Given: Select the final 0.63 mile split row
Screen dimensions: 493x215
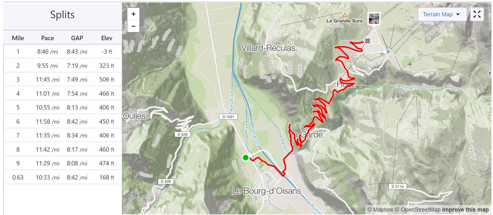Looking at the screenshot, I should (62, 177).
